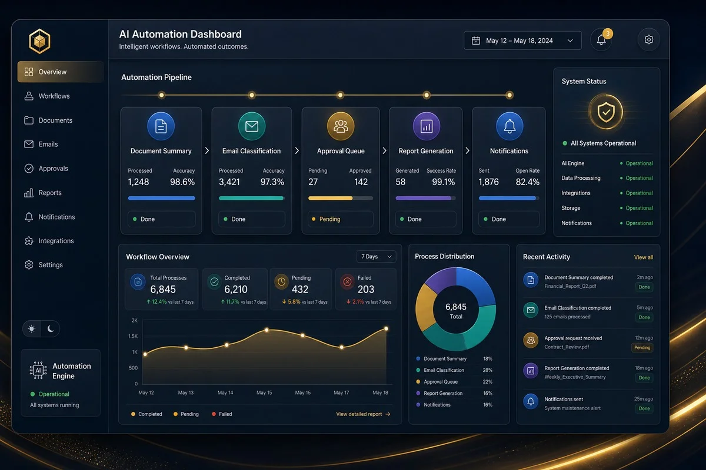This screenshot has width=706, height=470.
Task: Expand the 7 Days period dropdown
Action: point(377,257)
